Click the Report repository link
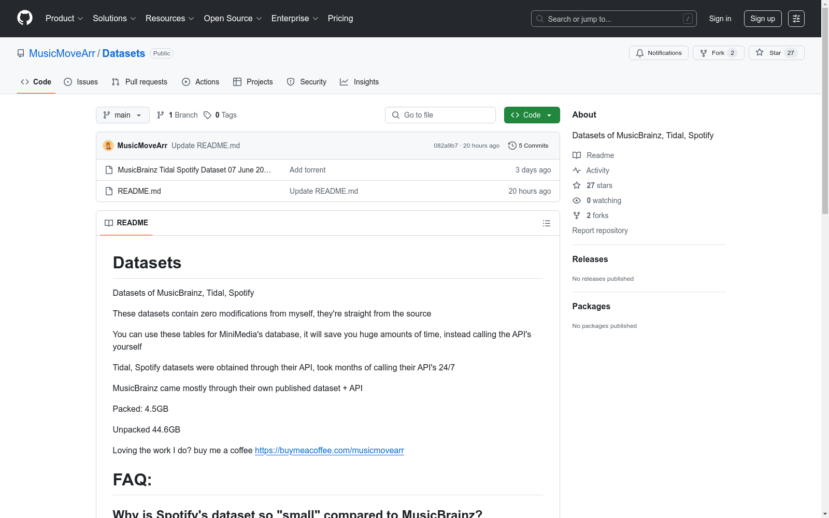This screenshot has width=829, height=518. pos(600,231)
